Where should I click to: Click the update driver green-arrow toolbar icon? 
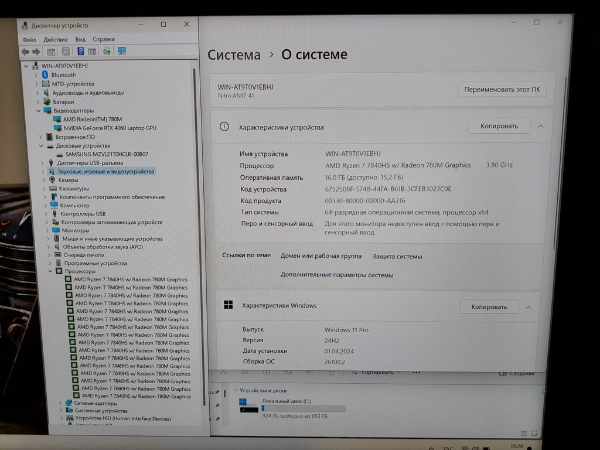click(x=107, y=50)
